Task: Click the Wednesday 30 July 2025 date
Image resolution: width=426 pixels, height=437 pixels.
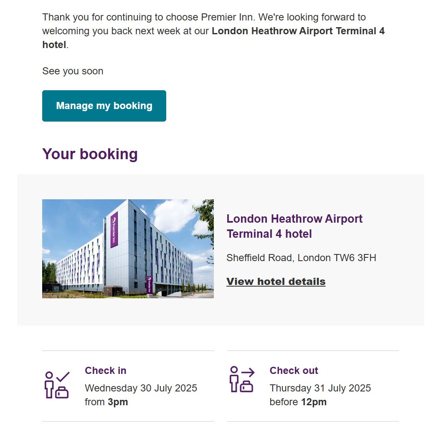Action: coord(141,388)
